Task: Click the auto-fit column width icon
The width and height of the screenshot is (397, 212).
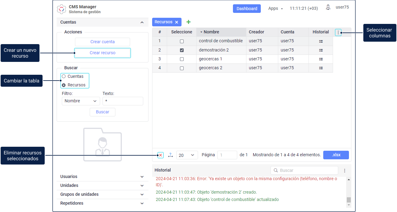Action: click(x=170, y=155)
